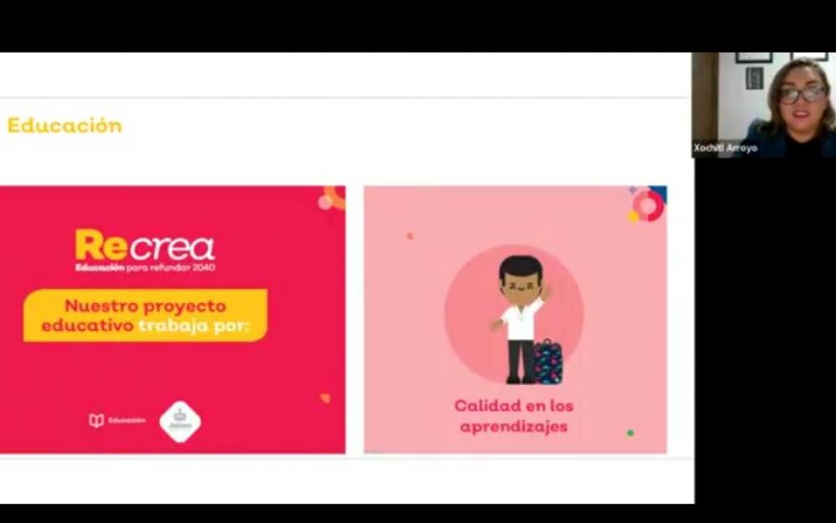Image resolution: width=836 pixels, height=523 pixels.
Task: Click the green dot on pink slide
Action: click(630, 433)
